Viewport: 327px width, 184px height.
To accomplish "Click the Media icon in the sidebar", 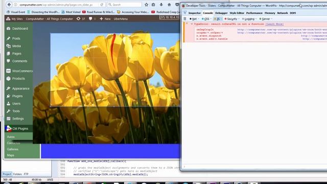I will click(x=8, y=46).
